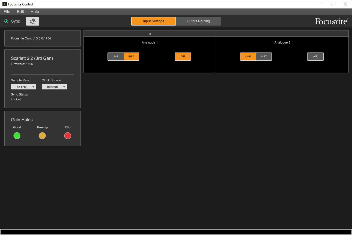Click the amber Pre-clip gain halo

tap(42, 136)
